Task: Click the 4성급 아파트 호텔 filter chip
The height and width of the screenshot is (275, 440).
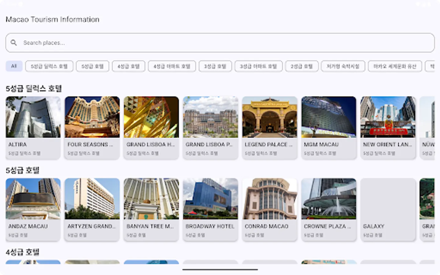Action: [x=172, y=66]
